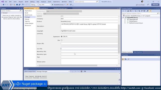Click the horizontal scrollbar of the Package page
This screenshot has width=161, height=90.
click(68, 65)
